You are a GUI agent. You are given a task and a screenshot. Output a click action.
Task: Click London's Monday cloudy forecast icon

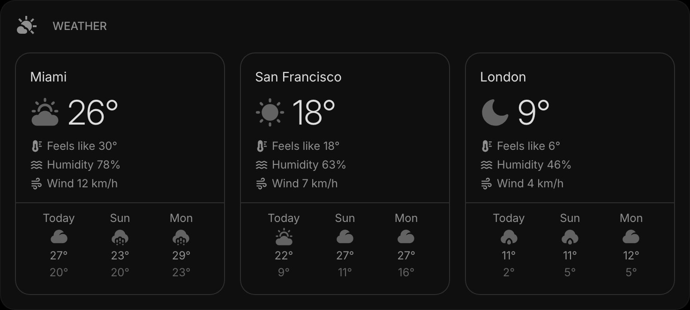(x=631, y=237)
